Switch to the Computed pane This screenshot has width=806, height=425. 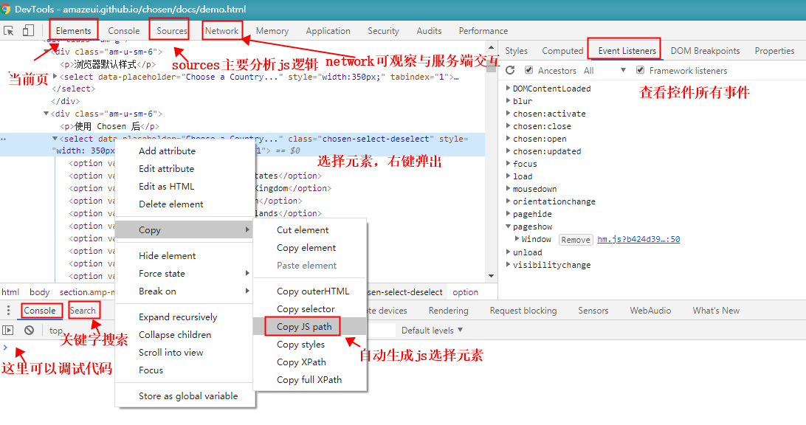[562, 51]
